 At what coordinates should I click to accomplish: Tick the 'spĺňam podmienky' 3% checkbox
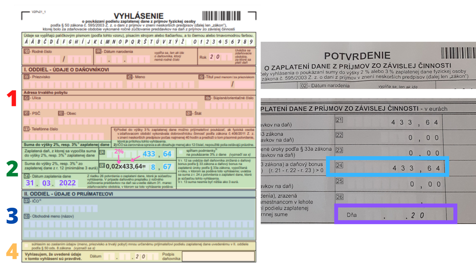pos(181,152)
